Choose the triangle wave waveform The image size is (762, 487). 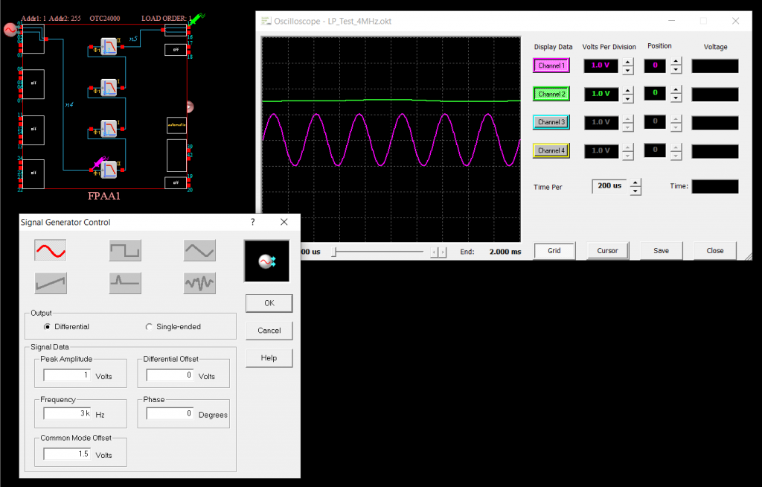200,250
